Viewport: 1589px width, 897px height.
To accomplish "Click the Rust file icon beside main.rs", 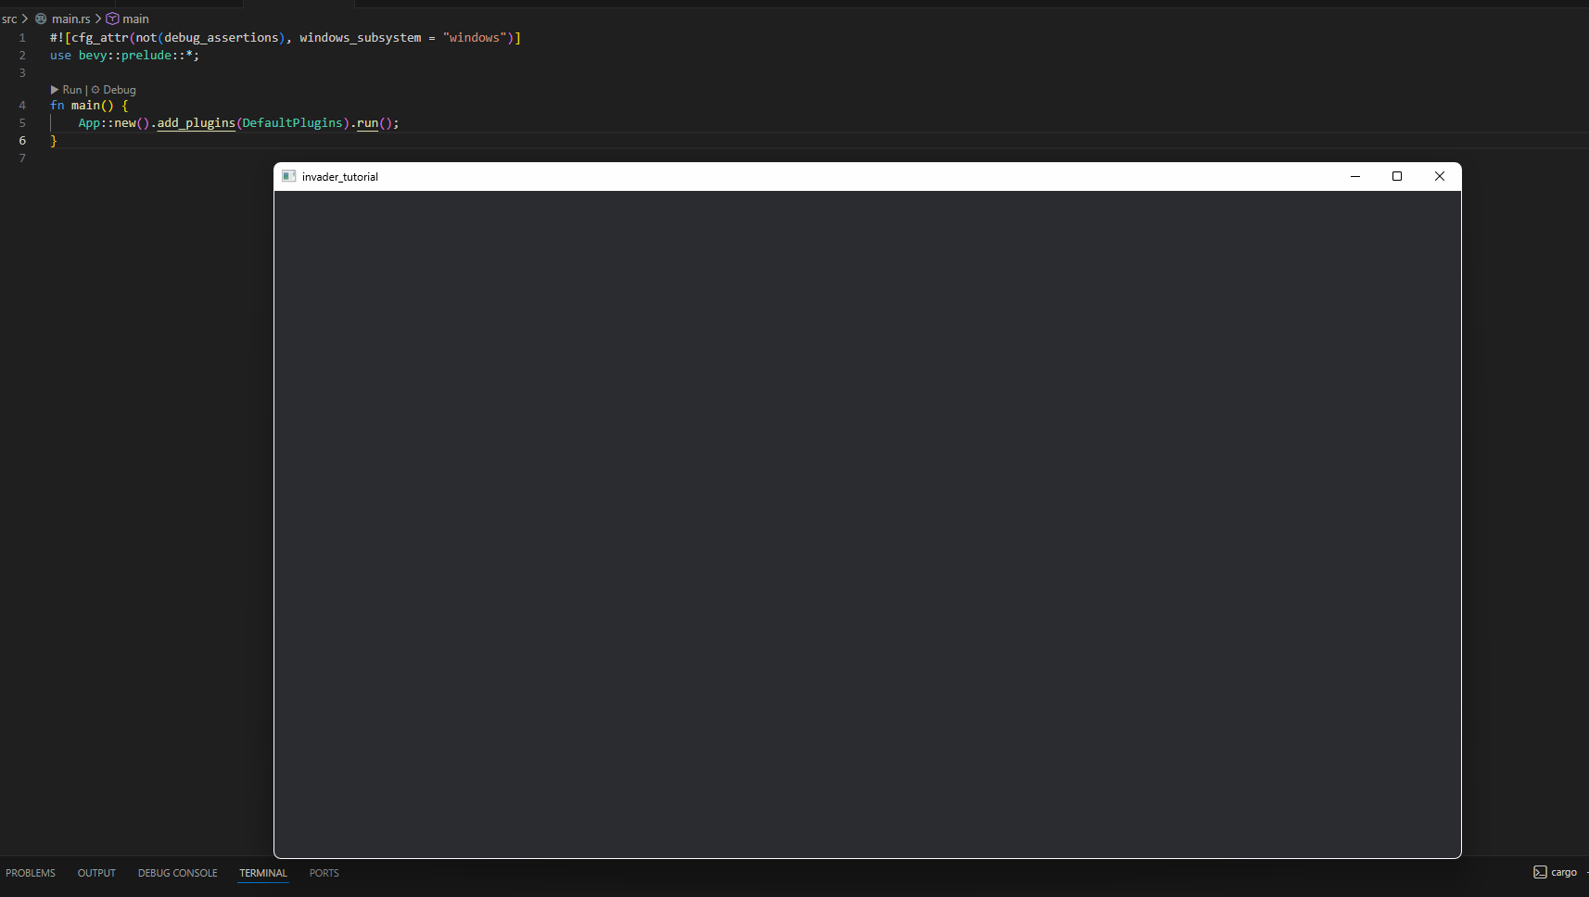I will (x=41, y=19).
